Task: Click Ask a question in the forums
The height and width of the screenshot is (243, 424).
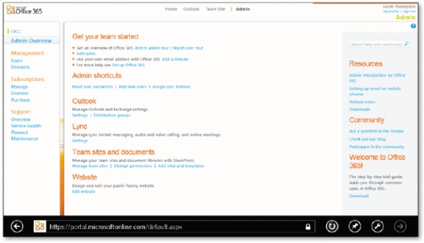Action: tap(376, 131)
